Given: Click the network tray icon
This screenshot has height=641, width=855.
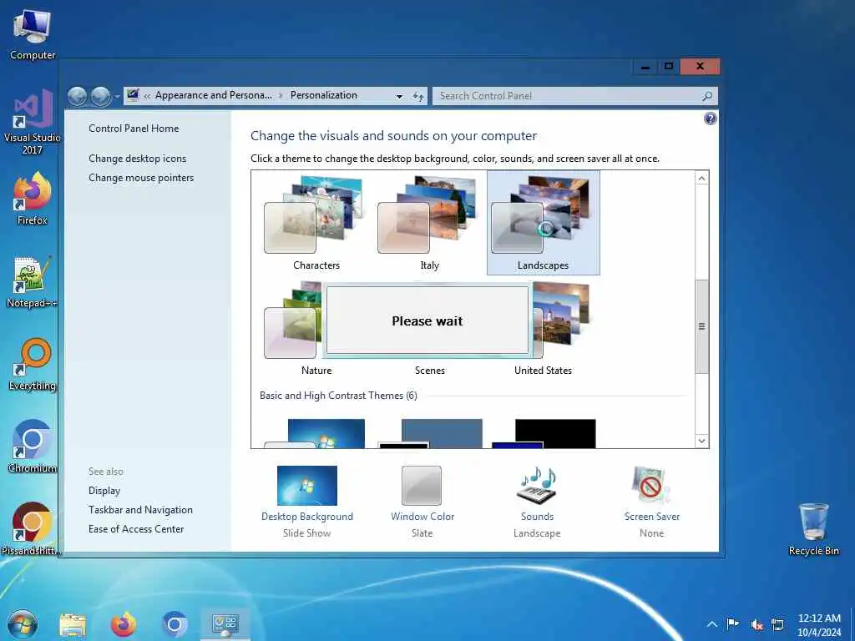Looking at the screenshot, I should tap(777, 624).
